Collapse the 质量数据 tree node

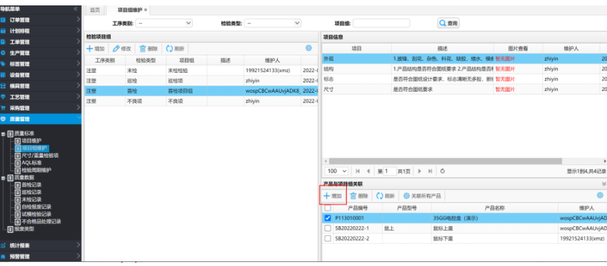coord(3,178)
